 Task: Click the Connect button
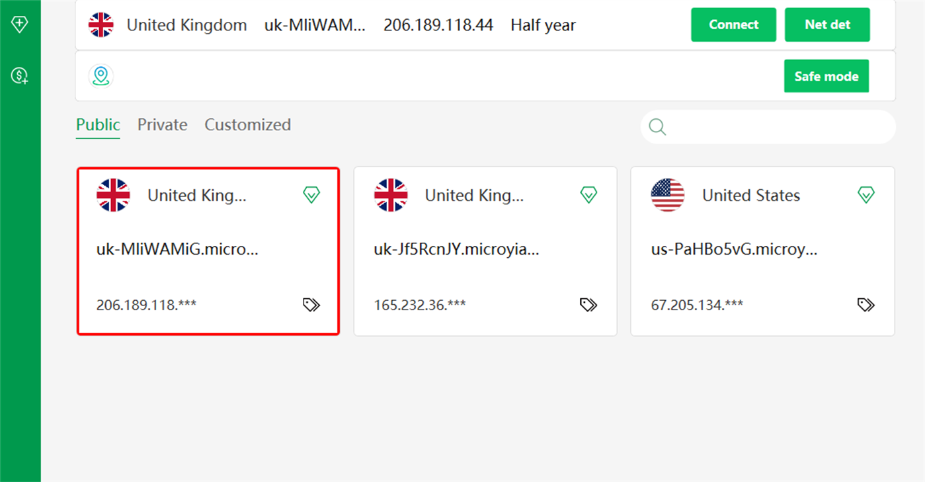[x=733, y=24]
